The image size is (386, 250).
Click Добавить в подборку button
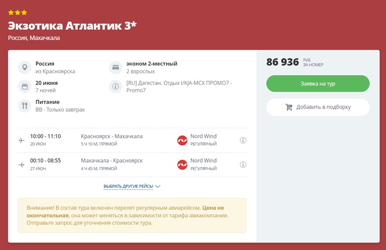point(318,107)
